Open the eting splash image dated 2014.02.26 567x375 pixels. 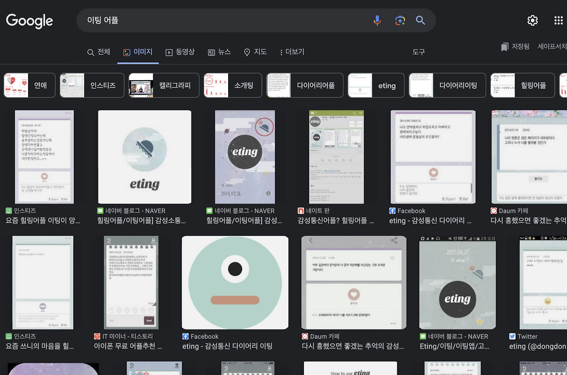245,157
